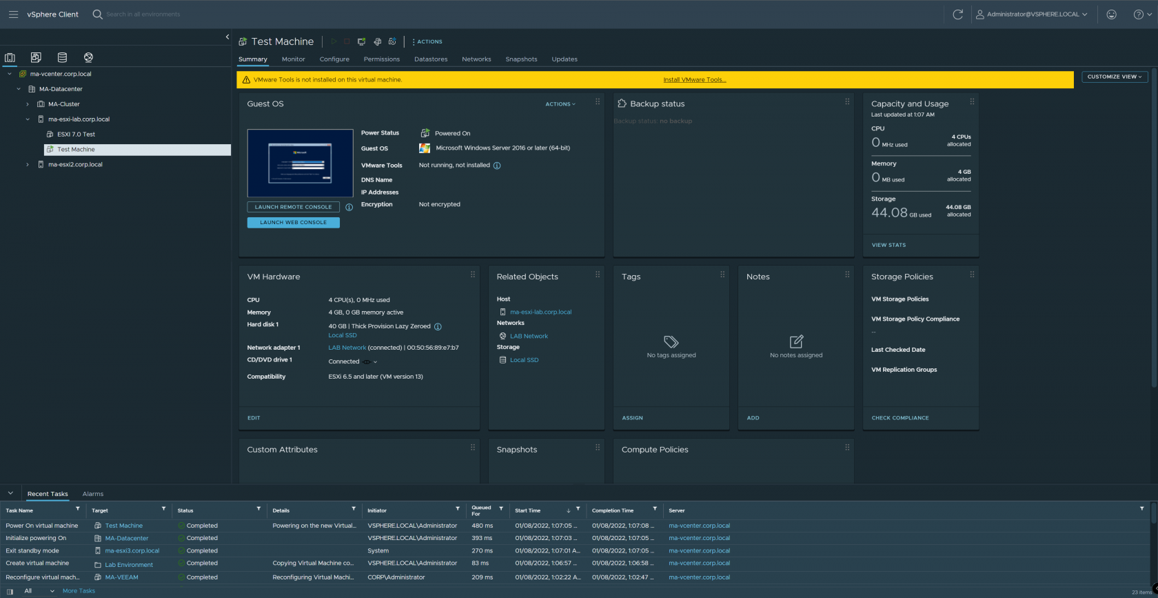Open the CD/DVD drive 1 connection dropdown
The width and height of the screenshot is (1158, 598).
click(x=375, y=362)
